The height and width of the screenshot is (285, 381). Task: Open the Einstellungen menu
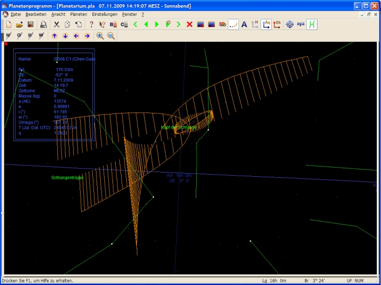[x=105, y=14]
